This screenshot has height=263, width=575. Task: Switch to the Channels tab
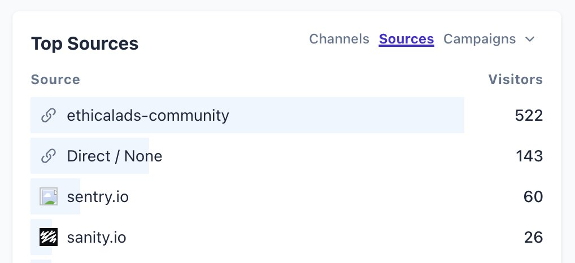pyautogui.click(x=339, y=39)
